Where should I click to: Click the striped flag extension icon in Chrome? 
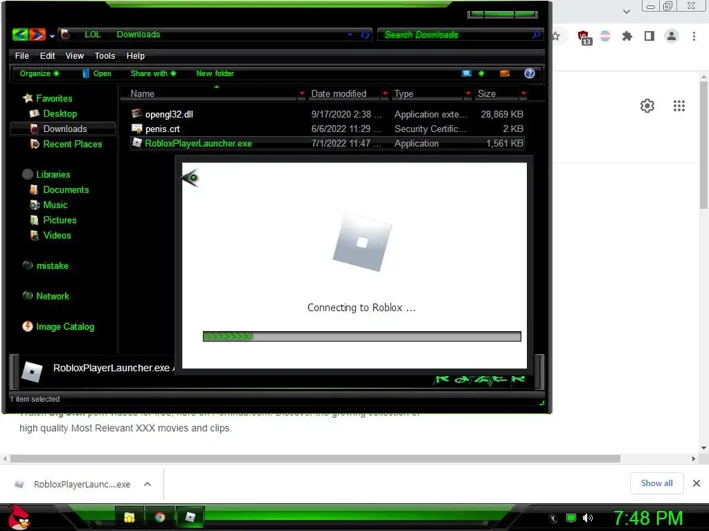coord(605,36)
